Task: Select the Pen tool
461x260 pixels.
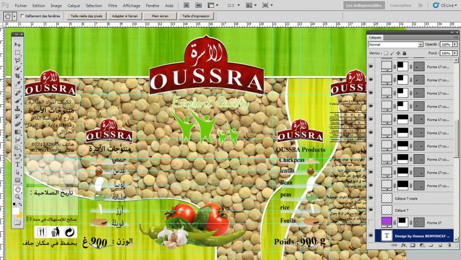Action: click(x=18, y=157)
